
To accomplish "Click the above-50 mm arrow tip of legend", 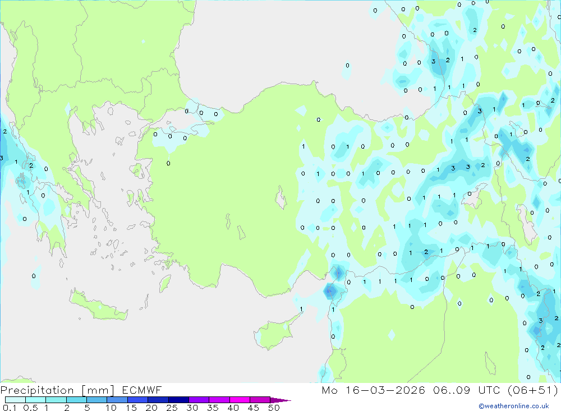I will (x=280, y=400).
